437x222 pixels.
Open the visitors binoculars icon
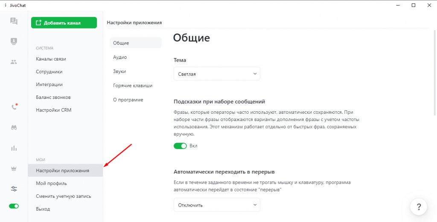pyautogui.click(x=14, y=128)
